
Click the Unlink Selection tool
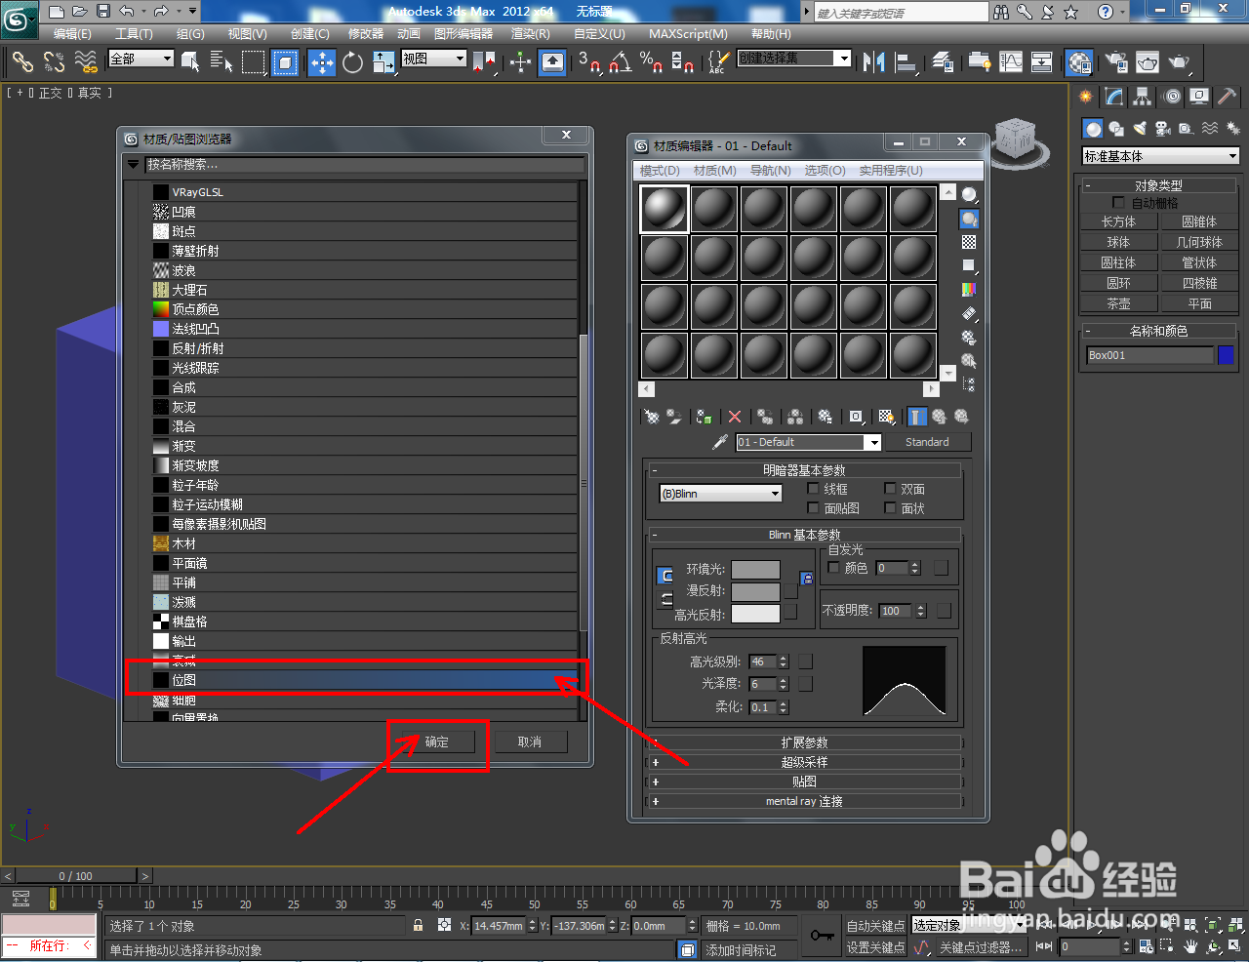[x=55, y=61]
